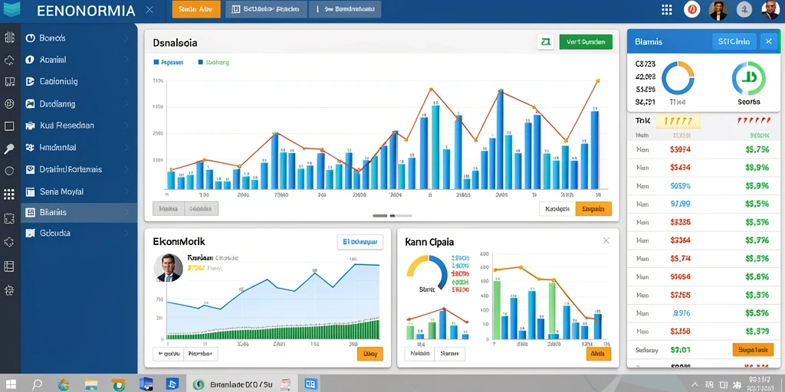Image resolution: width=785 pixels, height=392 pixels.
Task: Click the dotted grid icon in left rail
Action: click(9, 194)
